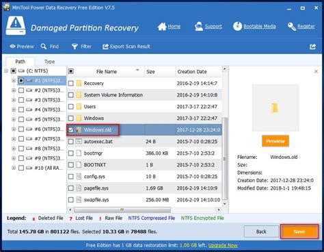This screenshot has height=252, width=324.
Task: Expand the #1 (NTFS) tree node
Action: [14, 81]
